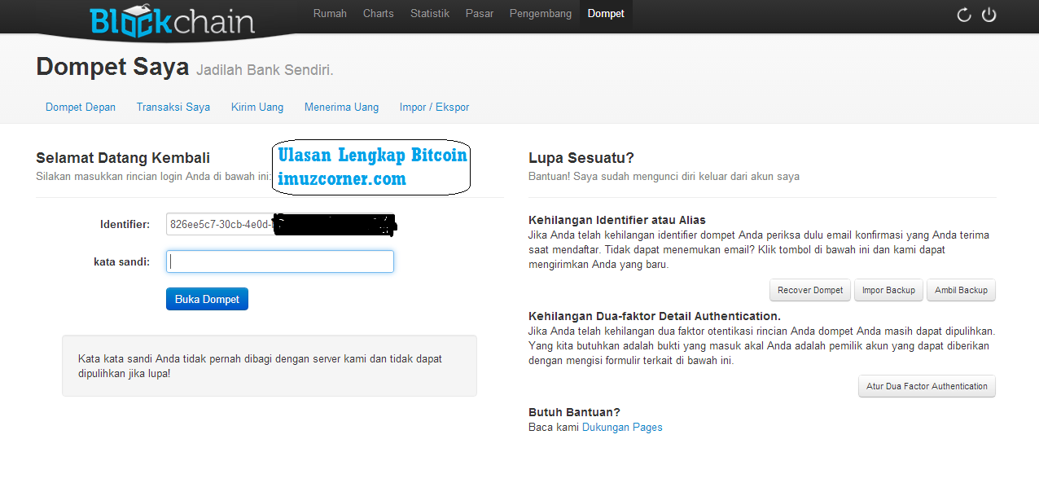Open the Dukungan Pages link
Screen dimensions: 1039x483
click(622, 427)
